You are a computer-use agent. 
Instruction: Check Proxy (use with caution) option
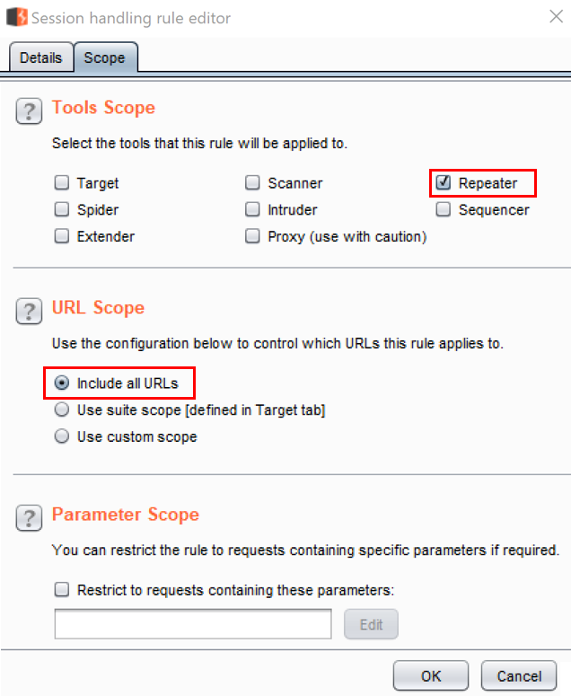(252, 237)
